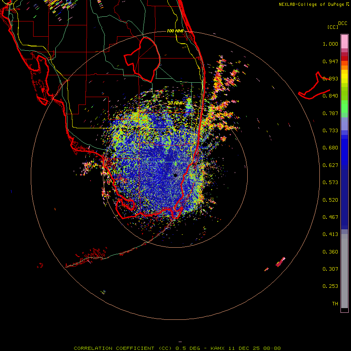This screenshot has height=351, width=351.
Task: Click the pink segment at top of color bar
Action: tap(344, 42)
